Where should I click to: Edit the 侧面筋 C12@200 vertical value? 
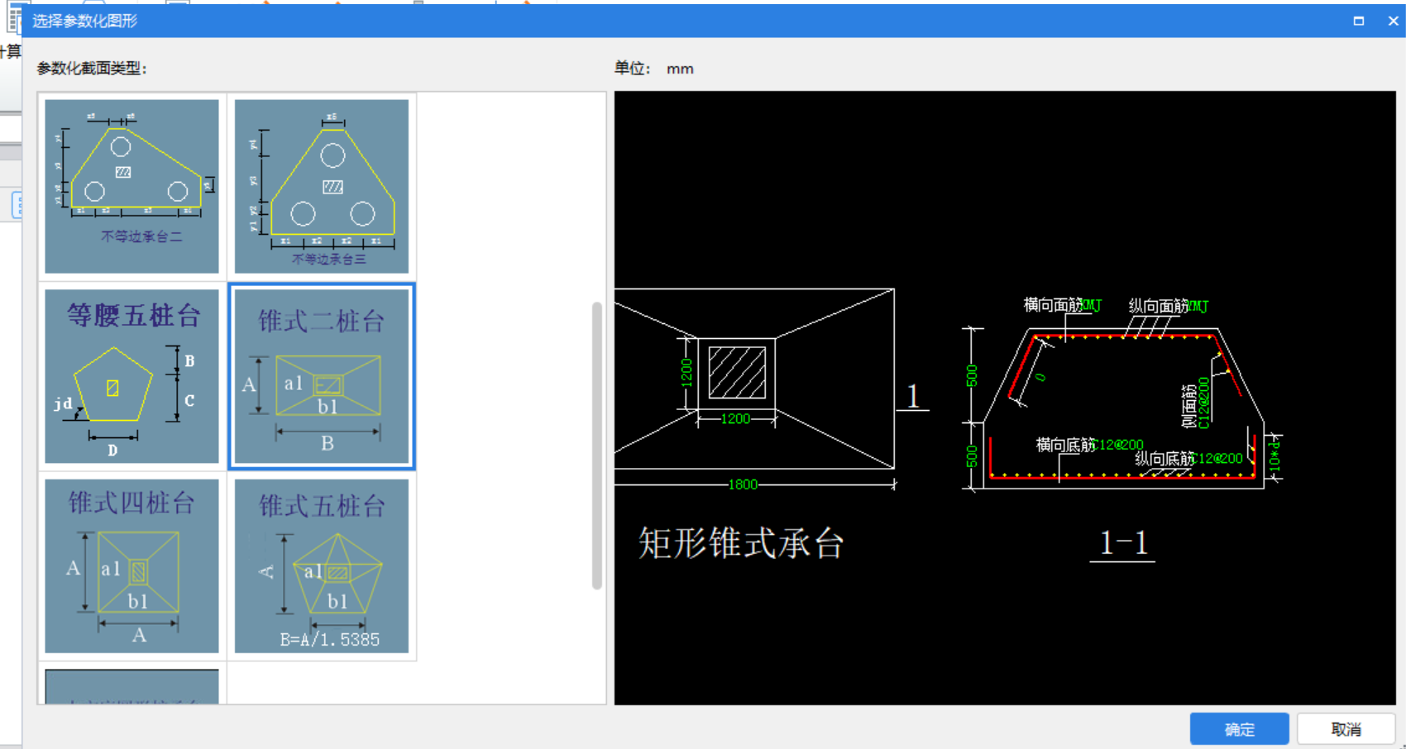tap(1204, 403)
